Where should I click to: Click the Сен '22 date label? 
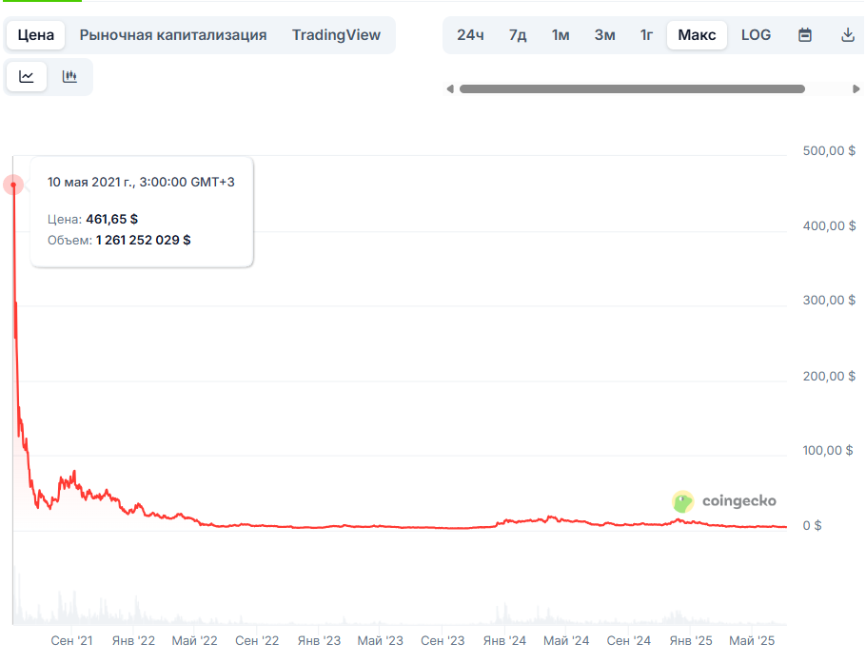tap(257, 641)
